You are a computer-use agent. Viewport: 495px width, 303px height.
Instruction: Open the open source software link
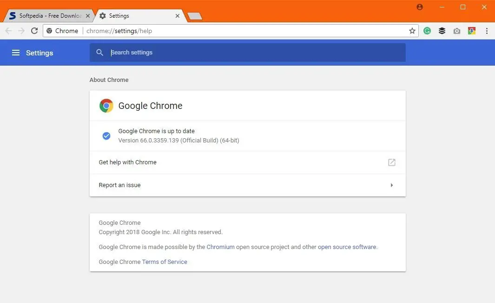pos(347,247)
